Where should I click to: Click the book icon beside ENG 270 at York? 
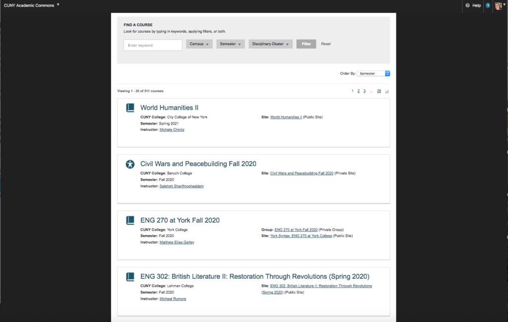(x=129, y=219)
